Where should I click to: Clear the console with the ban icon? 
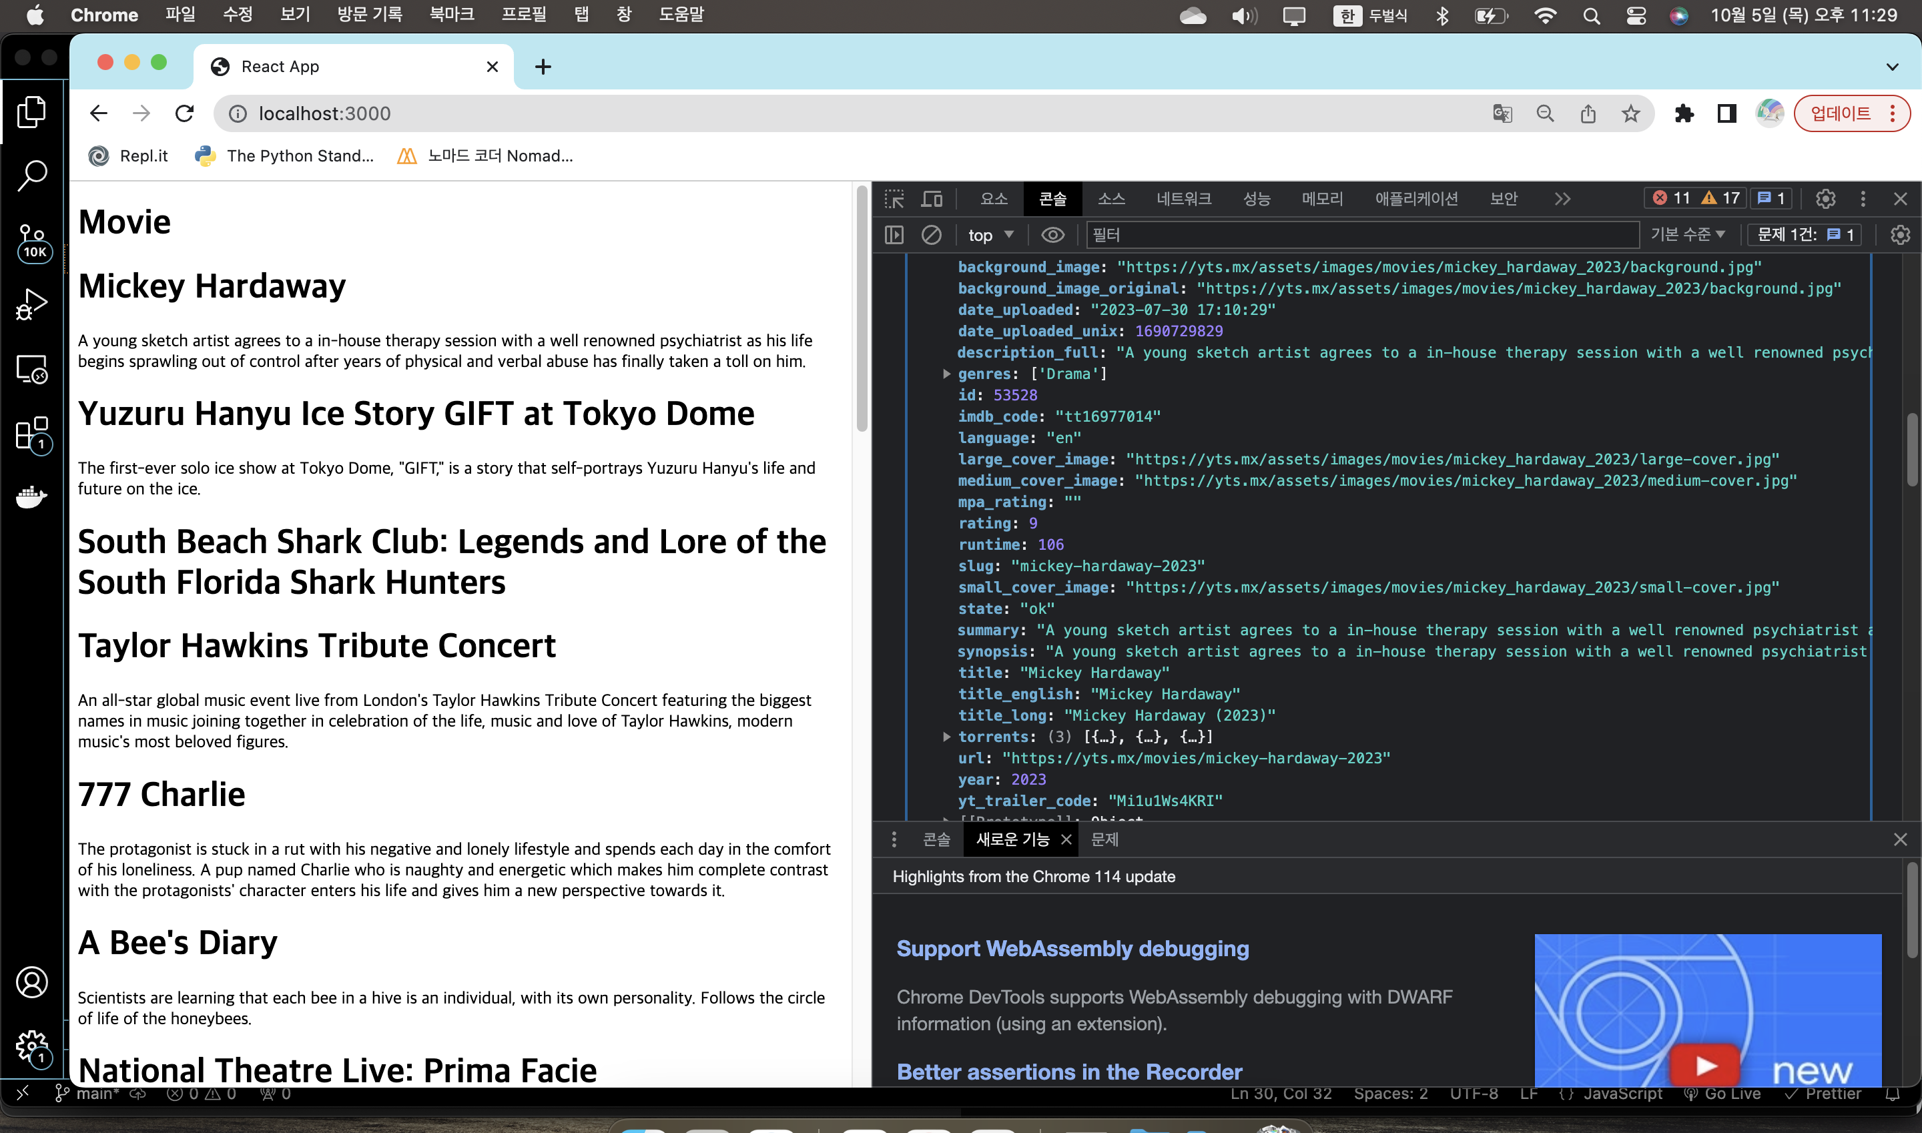tap(931, 235)
